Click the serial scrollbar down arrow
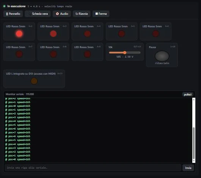Viewport: 201px width, 178px height. 194,161
